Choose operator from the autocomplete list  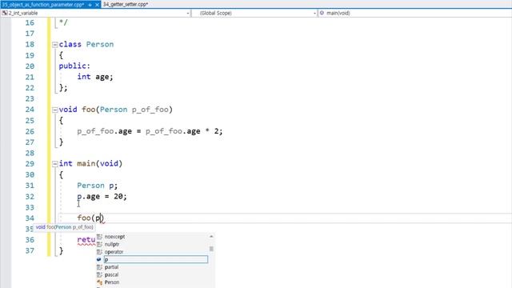click(114, 252)
